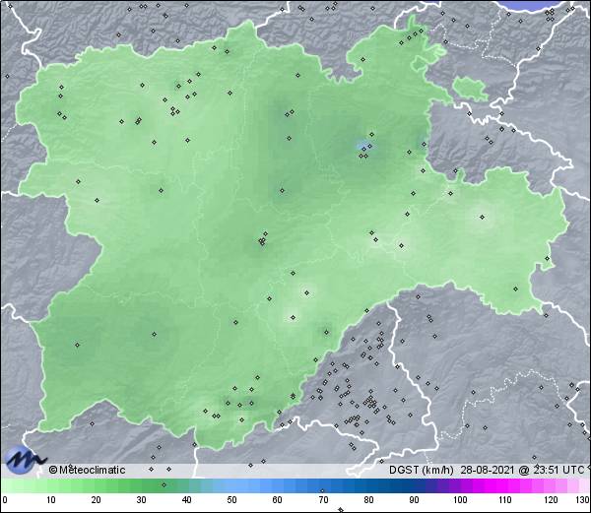
Task: Click the 20 value on the scale
Action: [97, 500]
